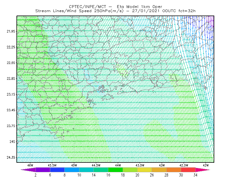Screen dimensions: 231x178
Task: Click the CPTEC/INPE/MCT title text
Action: click(87, 7)
